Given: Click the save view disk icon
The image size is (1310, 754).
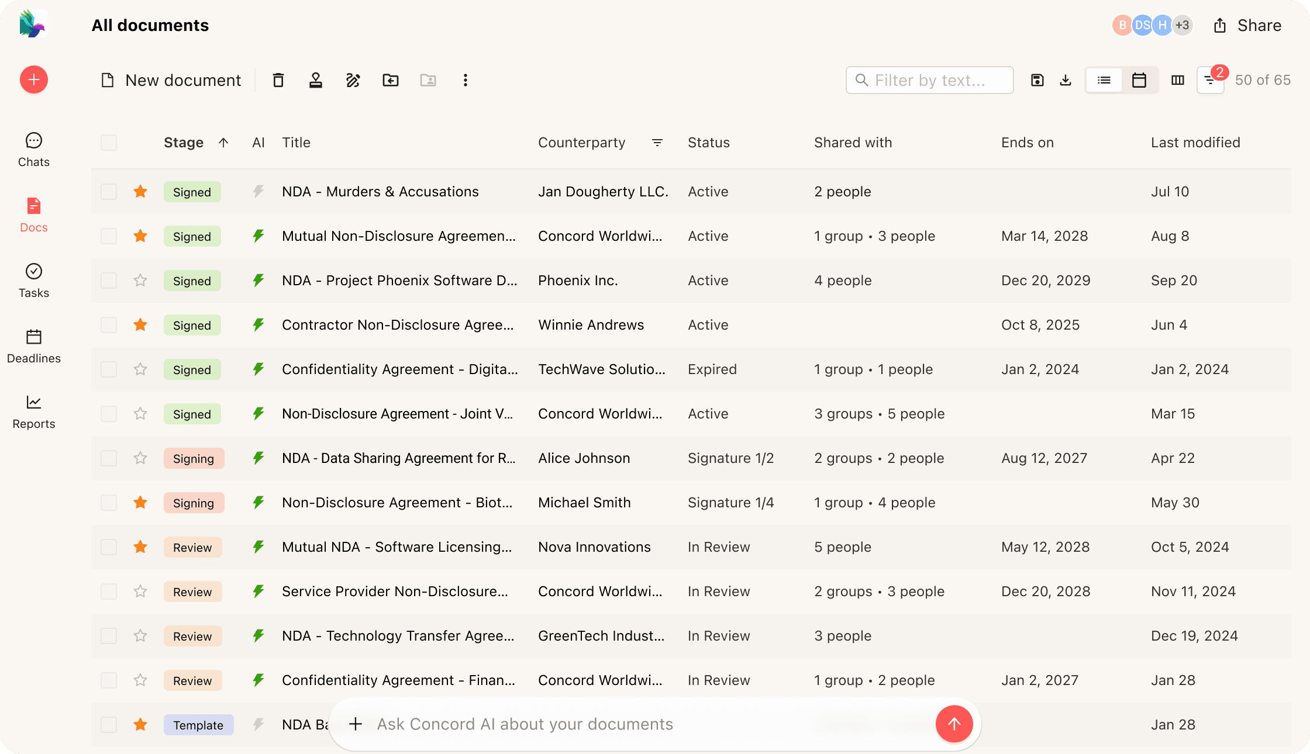Looking at the screenshot, I should point(1037,80).
